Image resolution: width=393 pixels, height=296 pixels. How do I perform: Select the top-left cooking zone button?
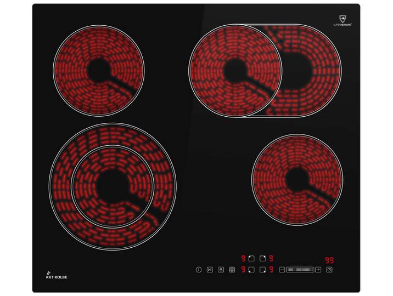[251, 259]
